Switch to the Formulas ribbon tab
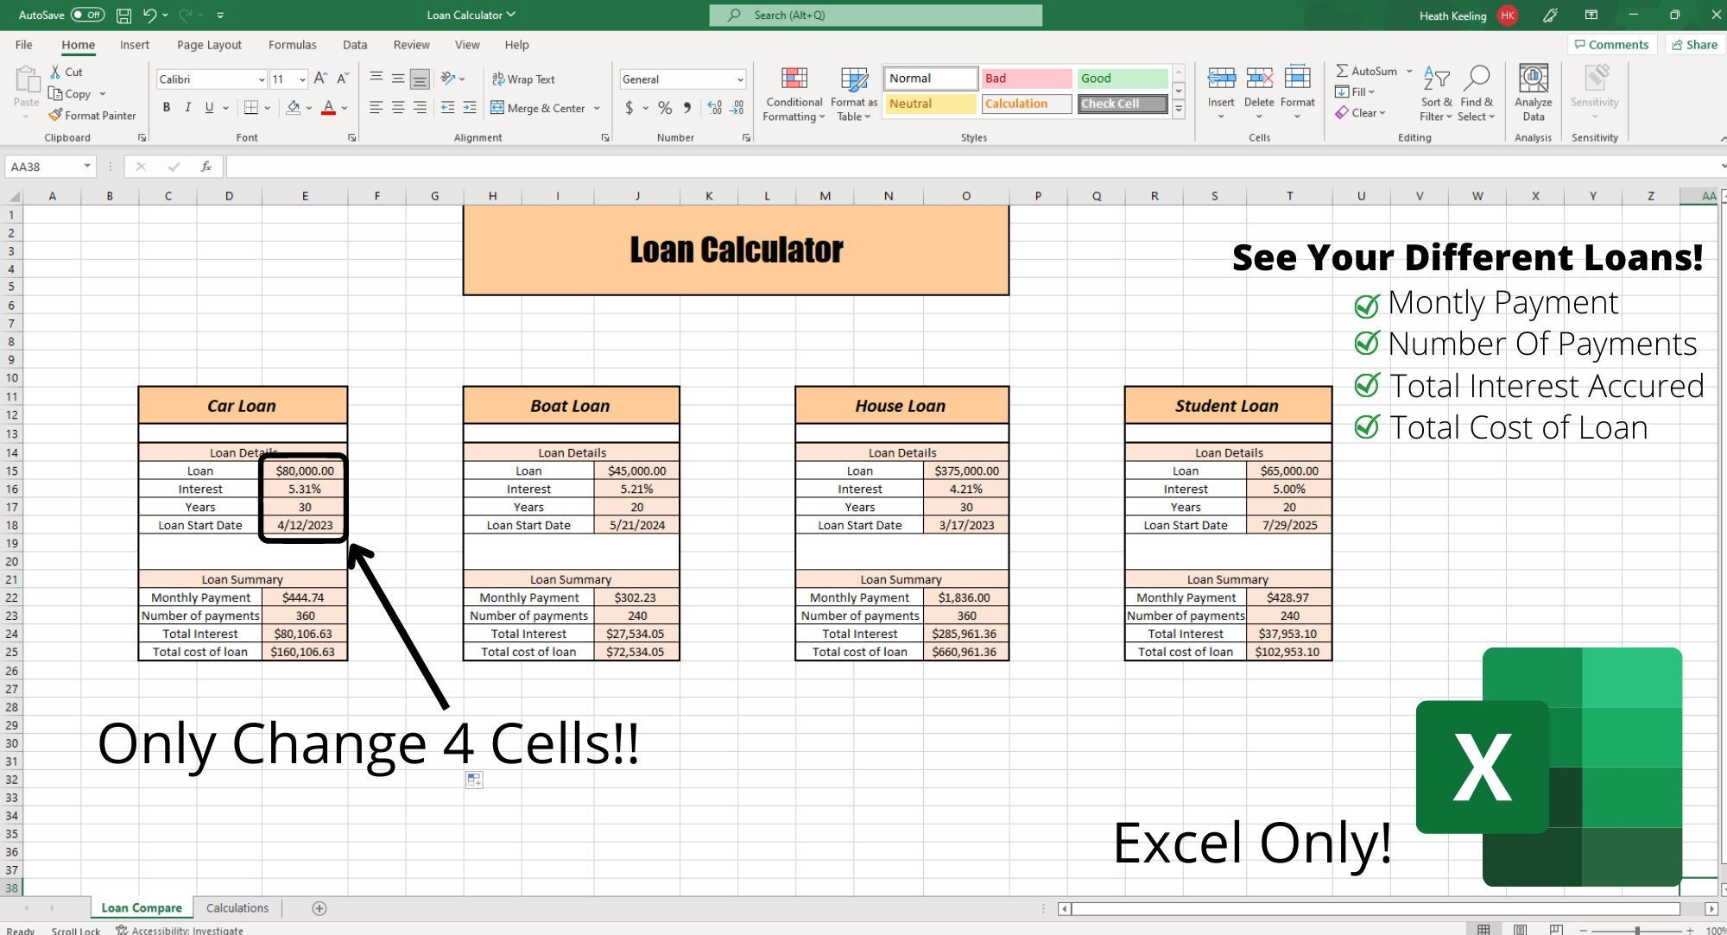Image resolution: width=1727 pixels, height=935 pixels. click(x=292, y=44)
